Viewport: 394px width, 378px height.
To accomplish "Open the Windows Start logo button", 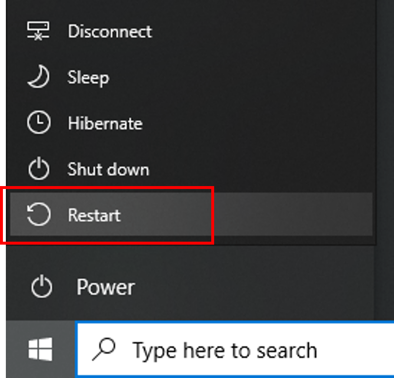I will tap(41, 349).
